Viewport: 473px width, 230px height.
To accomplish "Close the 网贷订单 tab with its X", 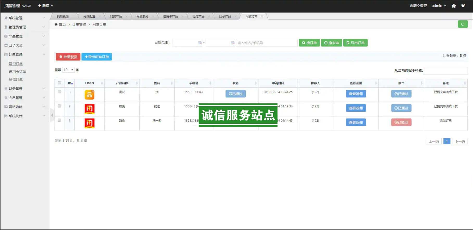I will 262,16.
